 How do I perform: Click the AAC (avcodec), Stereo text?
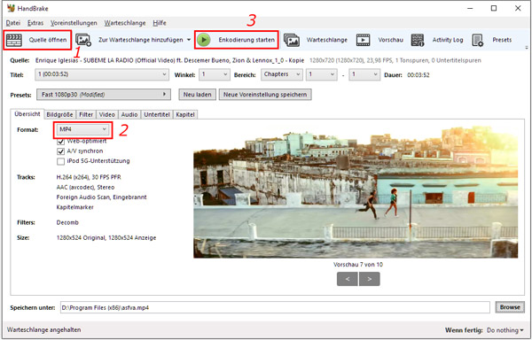point(85,188)
